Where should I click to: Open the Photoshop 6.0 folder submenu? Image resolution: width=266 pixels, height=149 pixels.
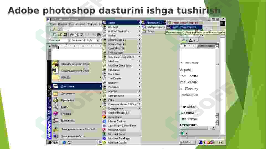click(154, 23)
